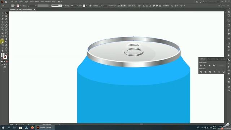Click the Edit Gradient button
Viewport: 231px width, 130px height.
point(131,6)
